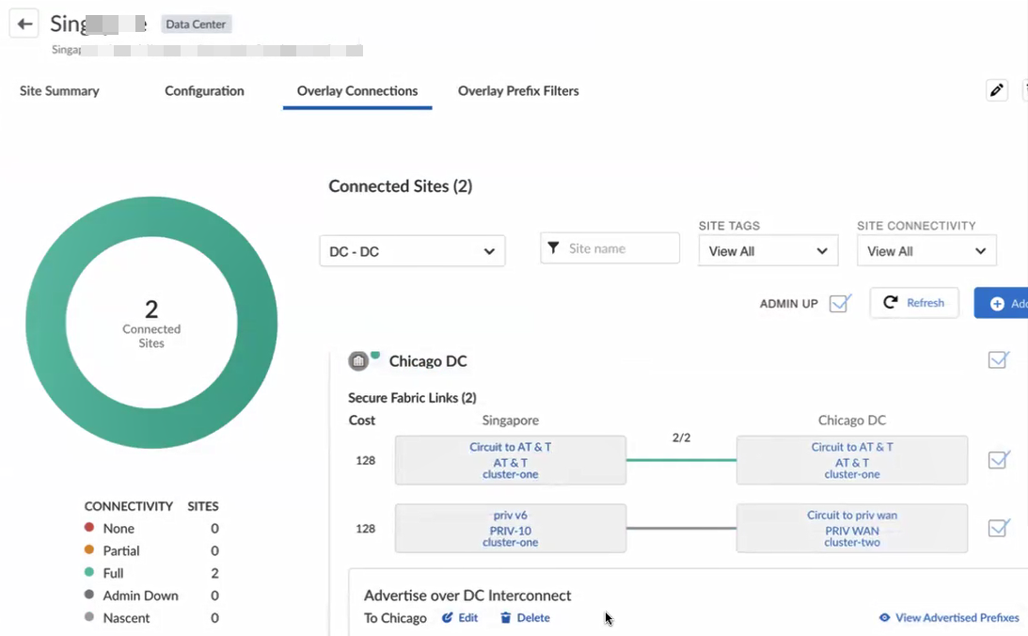The width and height of the screenshot is (1028, 636).
Task: Toggle checkbox for PRIV WAN fabric link
Action: 998,529
